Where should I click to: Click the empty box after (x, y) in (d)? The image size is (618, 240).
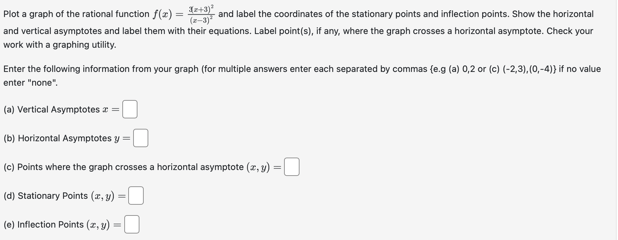pos(136,196)
